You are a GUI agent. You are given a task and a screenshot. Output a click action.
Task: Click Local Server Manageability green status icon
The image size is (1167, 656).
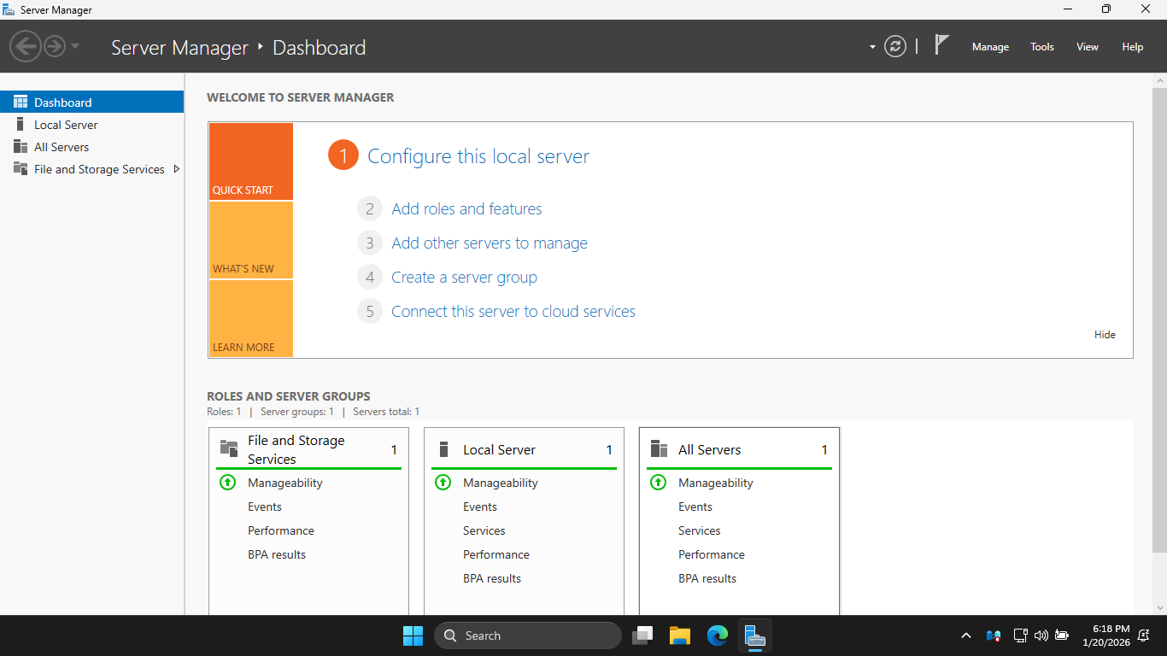coord(443,483)
